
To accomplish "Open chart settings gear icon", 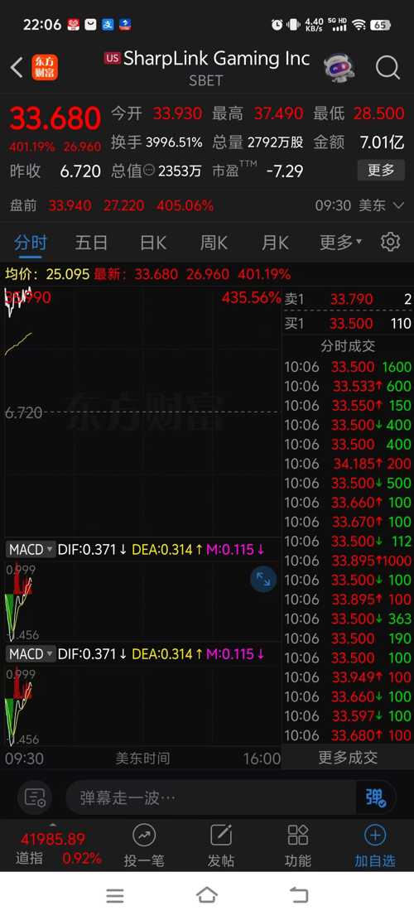I will pos(390,242).
